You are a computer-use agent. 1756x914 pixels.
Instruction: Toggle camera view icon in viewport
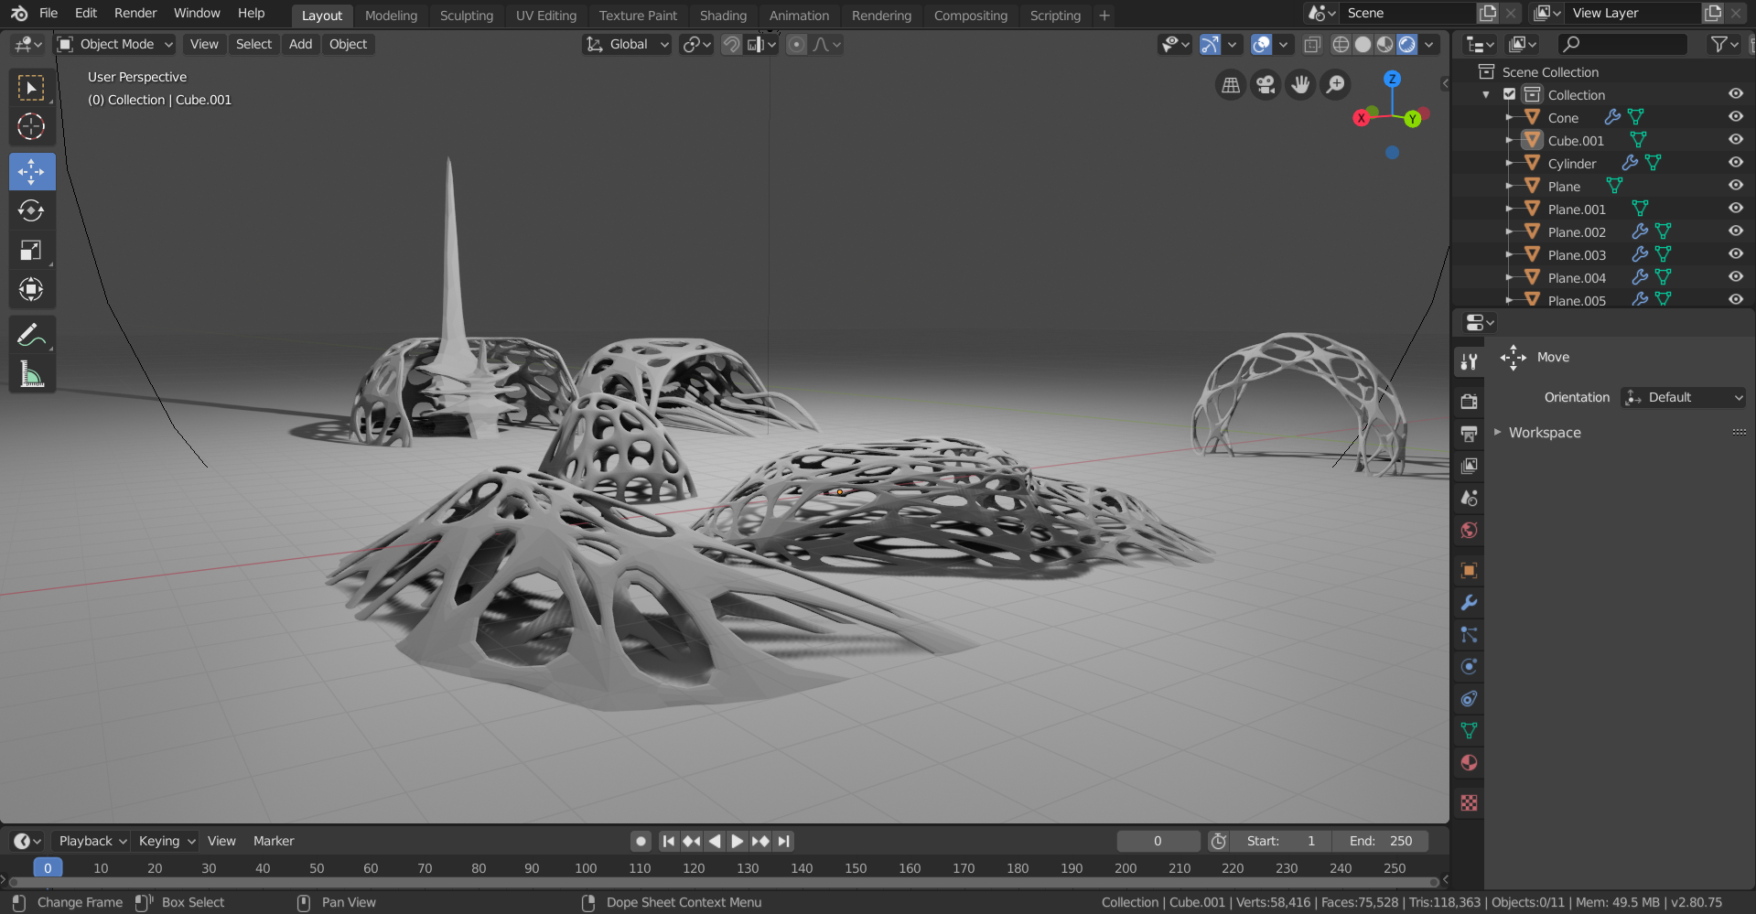(1266, 85)
